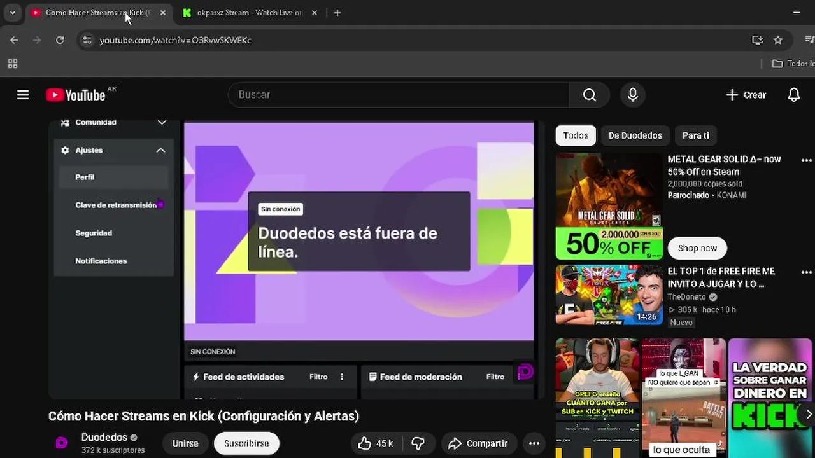Open GREFG cuánto gana short thumbnail
The image size is (815, 458).
point(597,398)
